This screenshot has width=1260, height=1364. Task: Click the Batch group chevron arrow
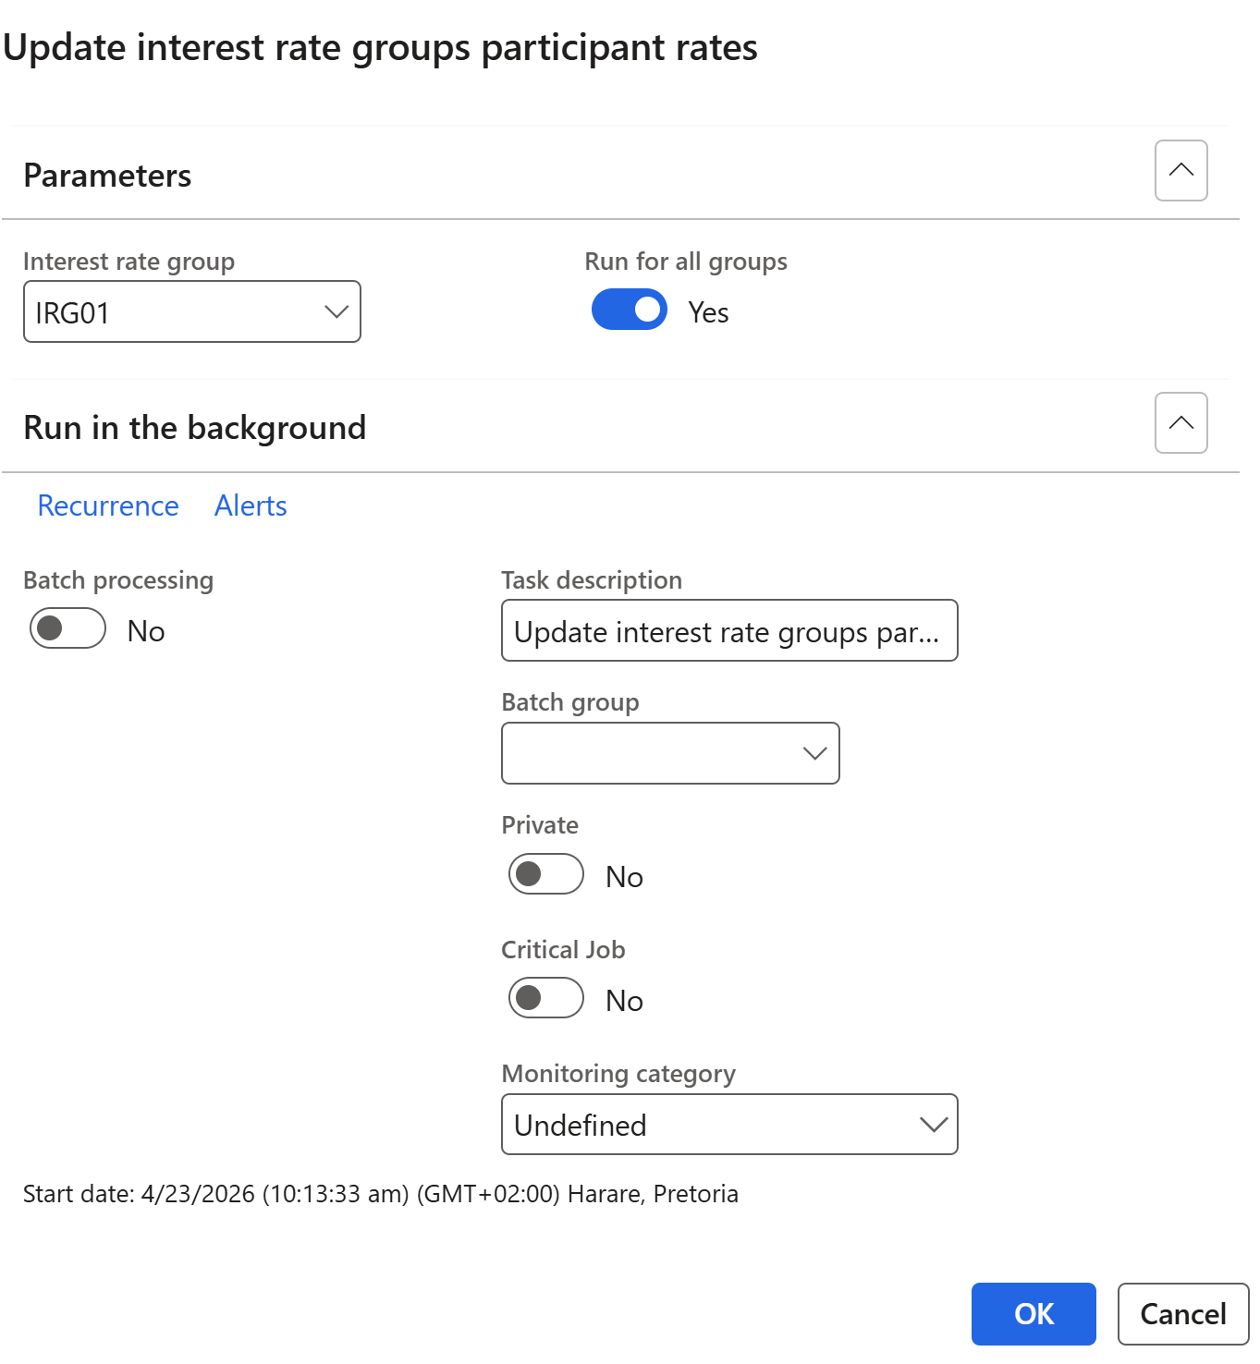click(x=814, y=753)
